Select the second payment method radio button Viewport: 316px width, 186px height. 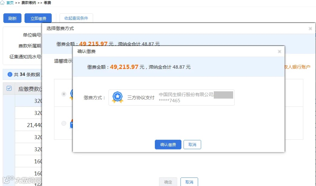(64, 123)
